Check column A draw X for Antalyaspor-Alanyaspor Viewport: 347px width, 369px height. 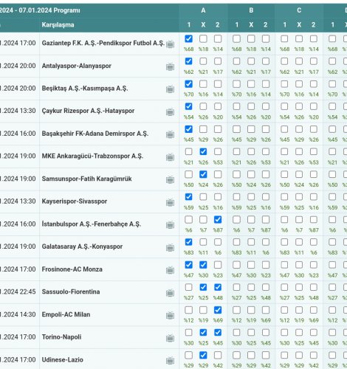[203, 61]
